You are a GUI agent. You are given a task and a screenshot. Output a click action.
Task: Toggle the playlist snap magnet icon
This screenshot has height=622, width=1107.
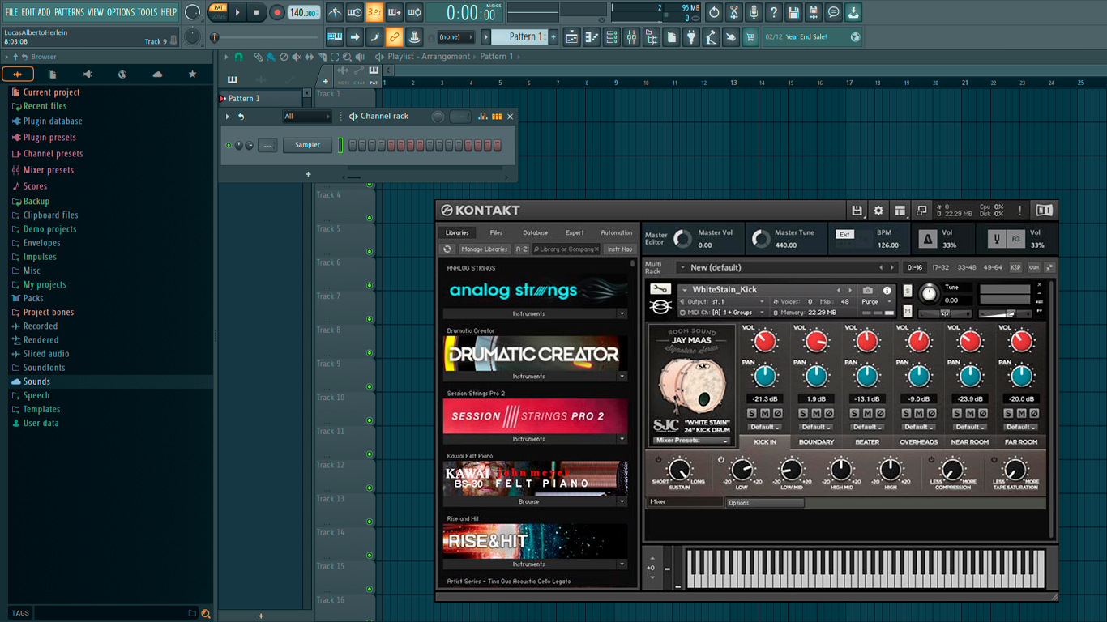coord(238,57)
